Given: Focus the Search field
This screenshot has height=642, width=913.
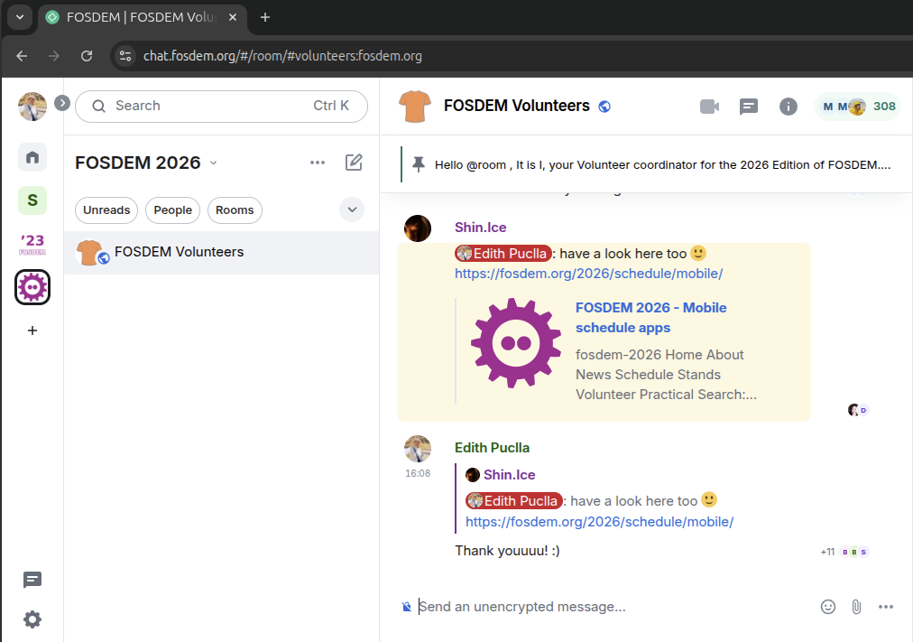Looking at the screenshot, I should 221,106.
